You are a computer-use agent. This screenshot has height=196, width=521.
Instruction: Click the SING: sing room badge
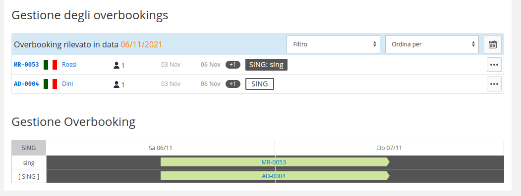click(x=267, y=65)
